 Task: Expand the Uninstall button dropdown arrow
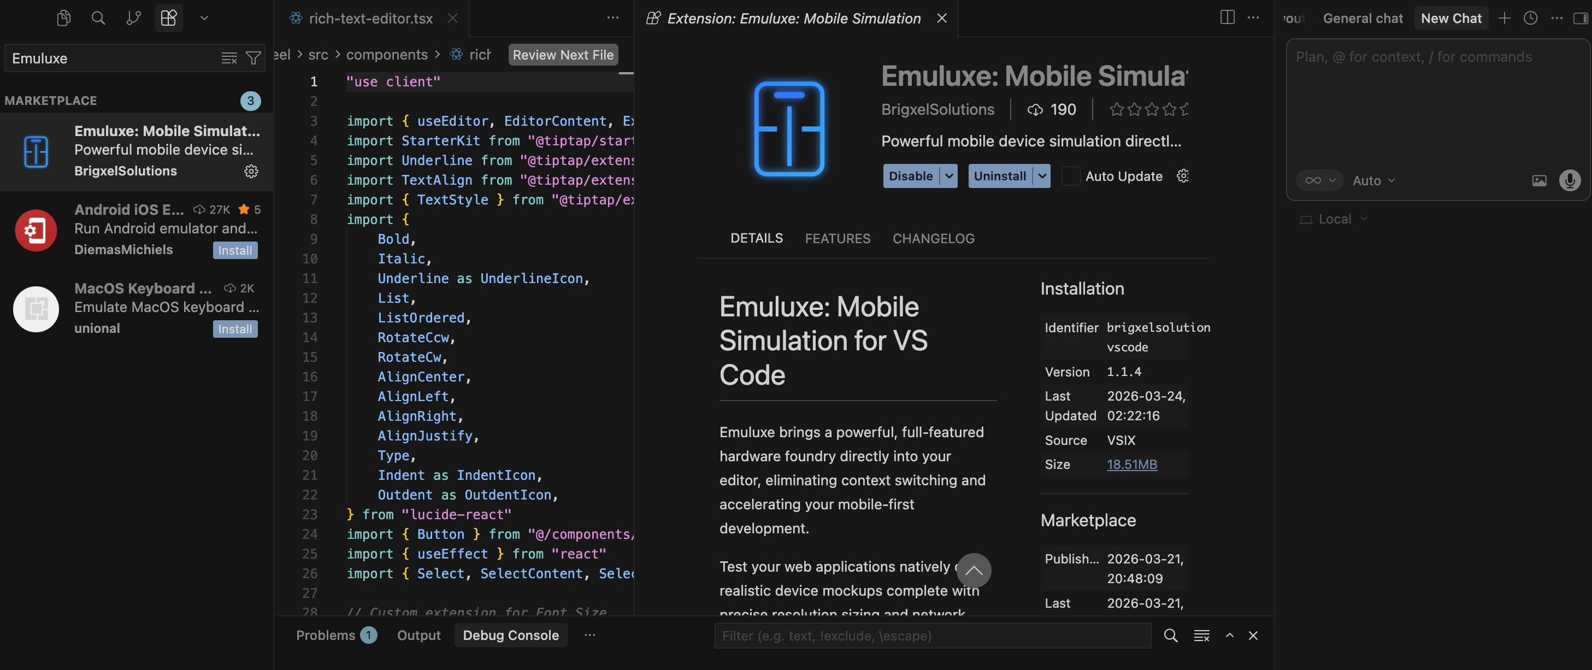(1042, 176)
